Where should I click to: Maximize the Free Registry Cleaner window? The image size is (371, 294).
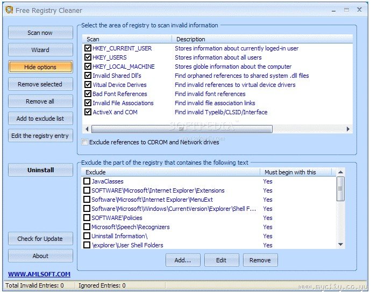click(346, 10)
